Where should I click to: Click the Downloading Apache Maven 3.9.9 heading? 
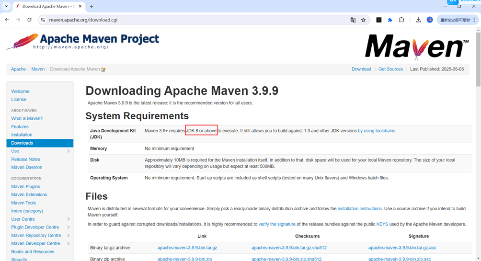[x=182, y=91]
